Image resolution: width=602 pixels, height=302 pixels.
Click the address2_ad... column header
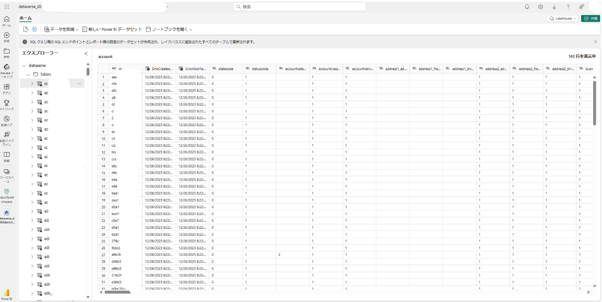(x=493, y=69)
